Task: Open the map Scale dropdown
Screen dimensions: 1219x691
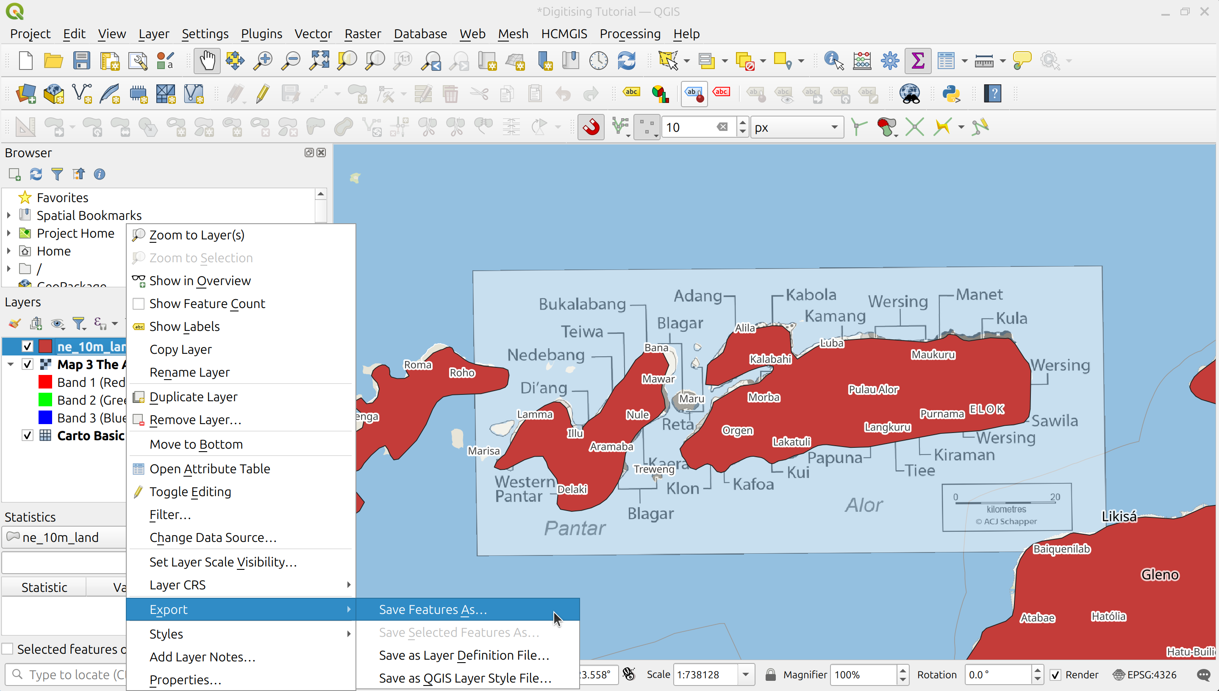Action: pos(745,674)
